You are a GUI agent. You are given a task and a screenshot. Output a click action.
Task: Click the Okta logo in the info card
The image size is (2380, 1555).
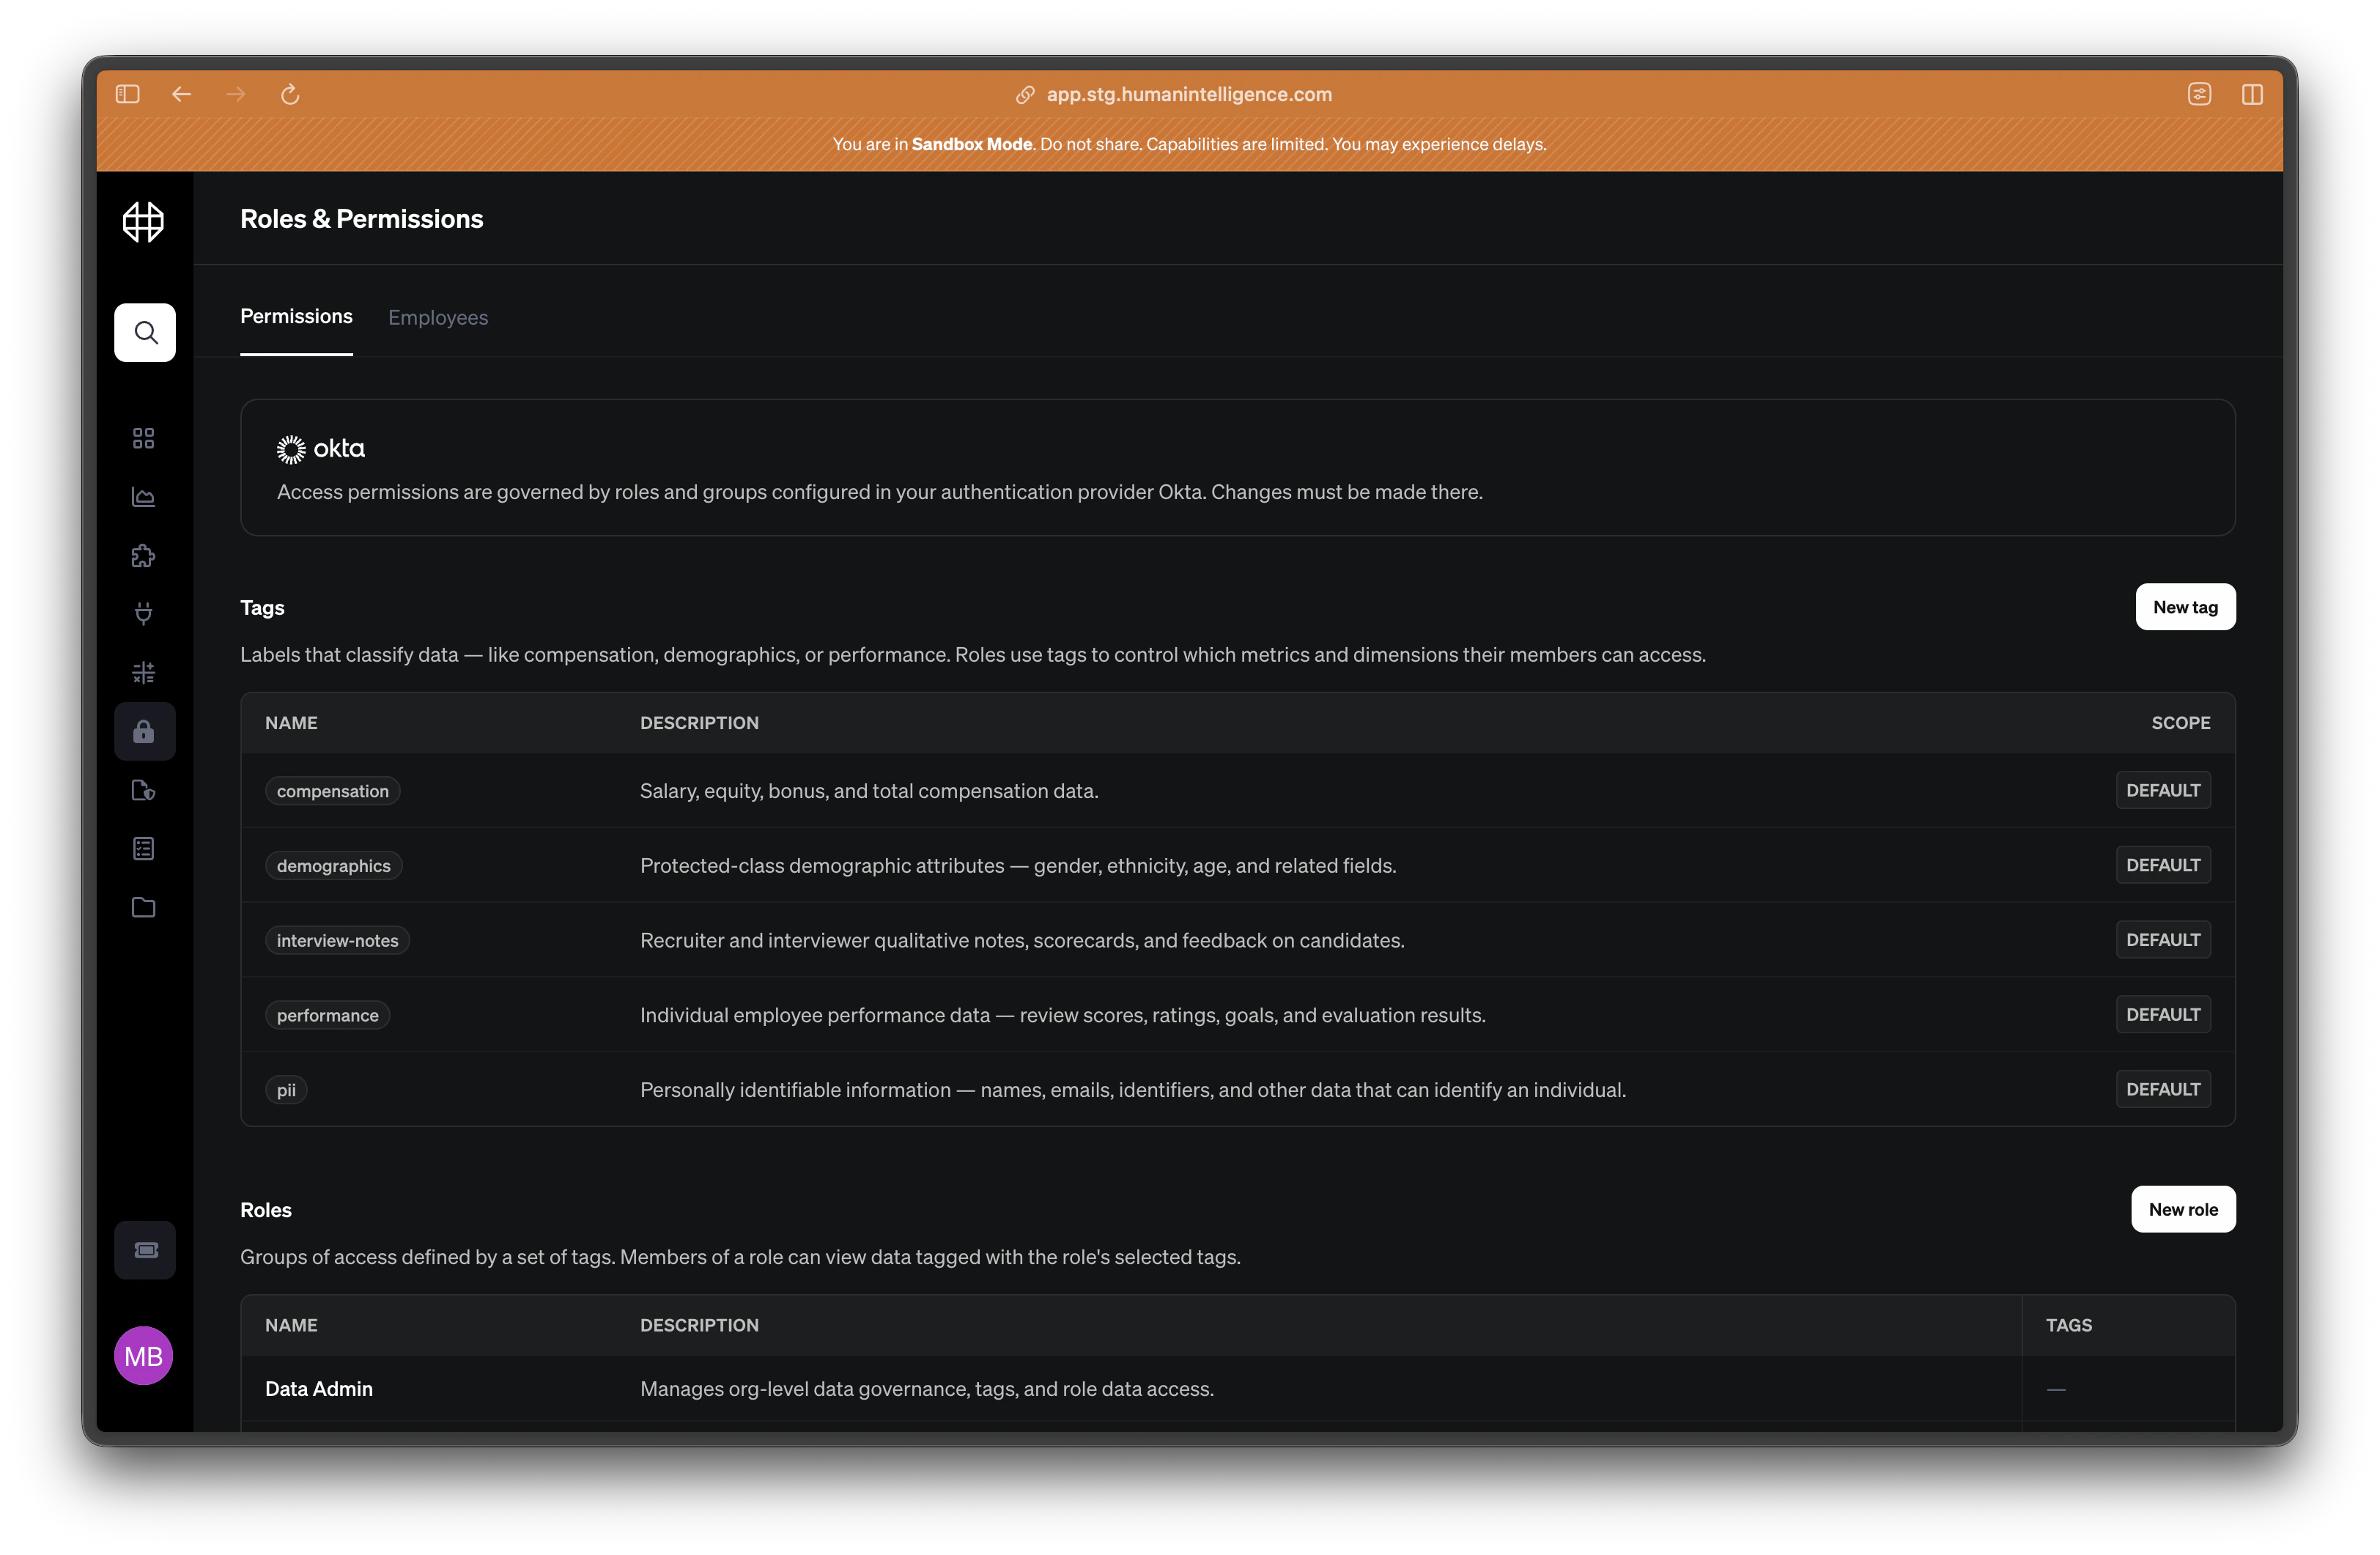(x=321, y=449)
